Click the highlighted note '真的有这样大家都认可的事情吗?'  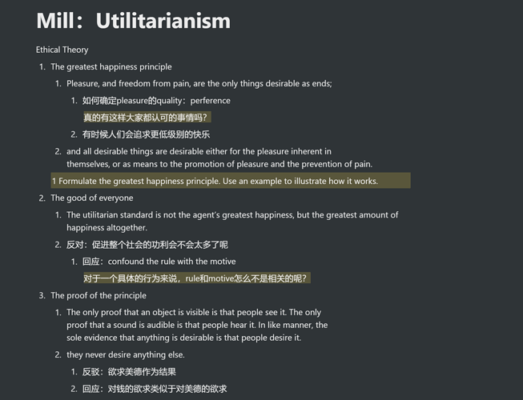click(147, 118)
